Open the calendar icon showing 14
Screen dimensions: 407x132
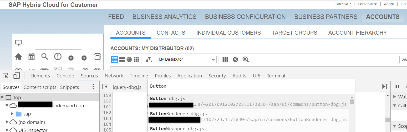(32, 57)
